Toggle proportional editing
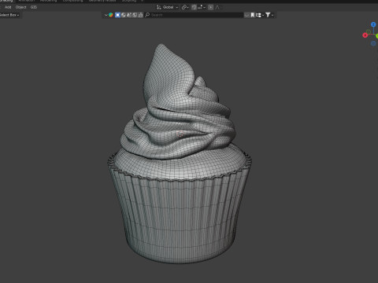Screen dimensions: 378x283 click(x=210, y=7)
